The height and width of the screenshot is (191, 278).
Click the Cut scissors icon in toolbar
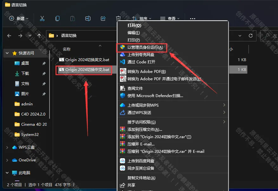point(42,18)
